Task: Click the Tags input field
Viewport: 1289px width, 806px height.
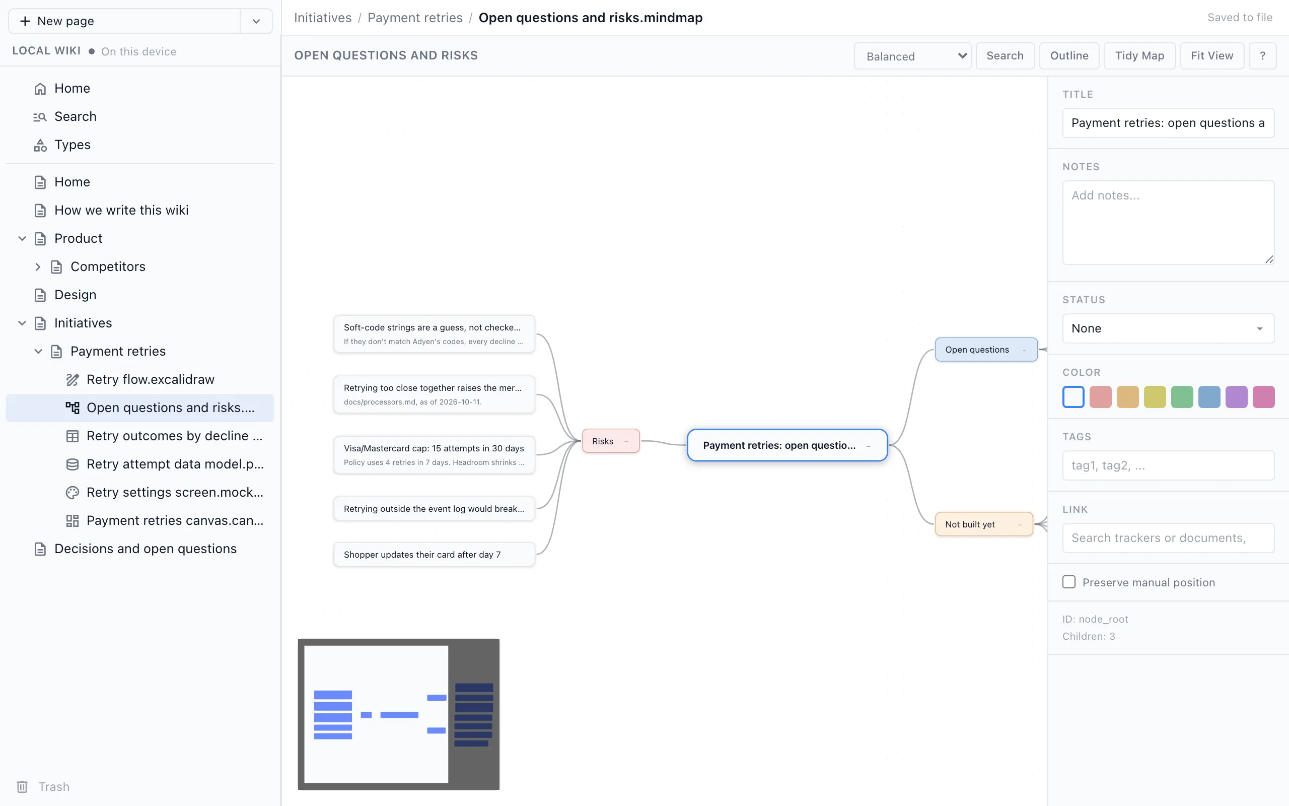Action: (1168, 465)
